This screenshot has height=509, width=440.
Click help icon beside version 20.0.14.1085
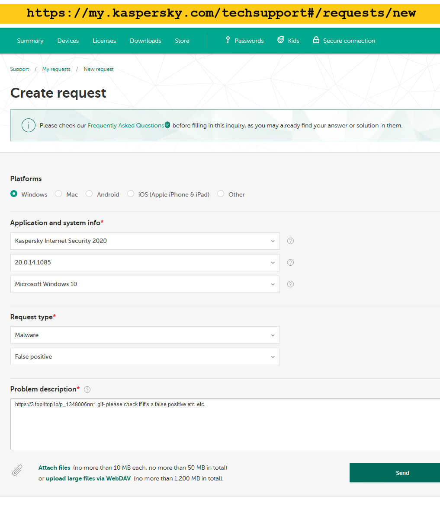(x=290, y=263)
